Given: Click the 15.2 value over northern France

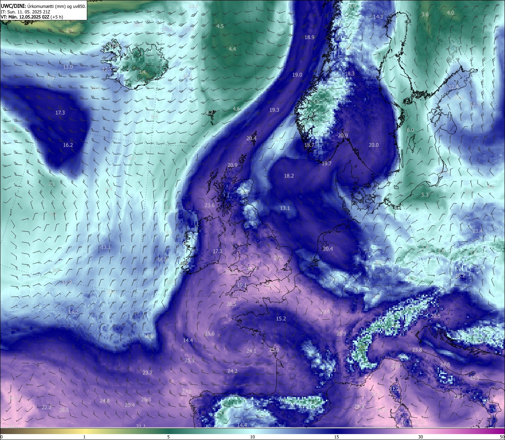Looking at the screenshot, I should [x=281, y=319].
